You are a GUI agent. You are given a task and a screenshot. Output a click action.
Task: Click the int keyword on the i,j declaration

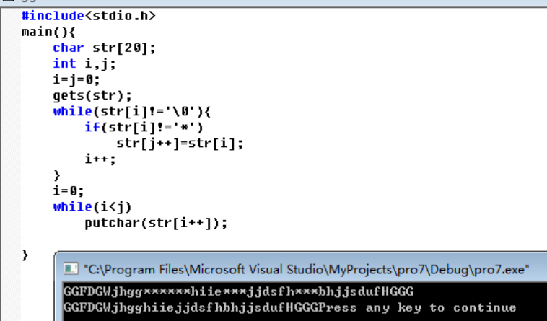64,63
